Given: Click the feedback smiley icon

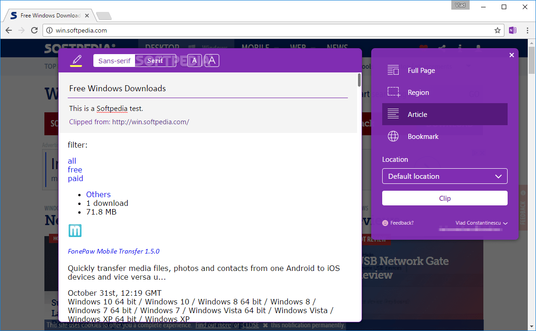Looking at the screenshot, I should coord(385,223).
